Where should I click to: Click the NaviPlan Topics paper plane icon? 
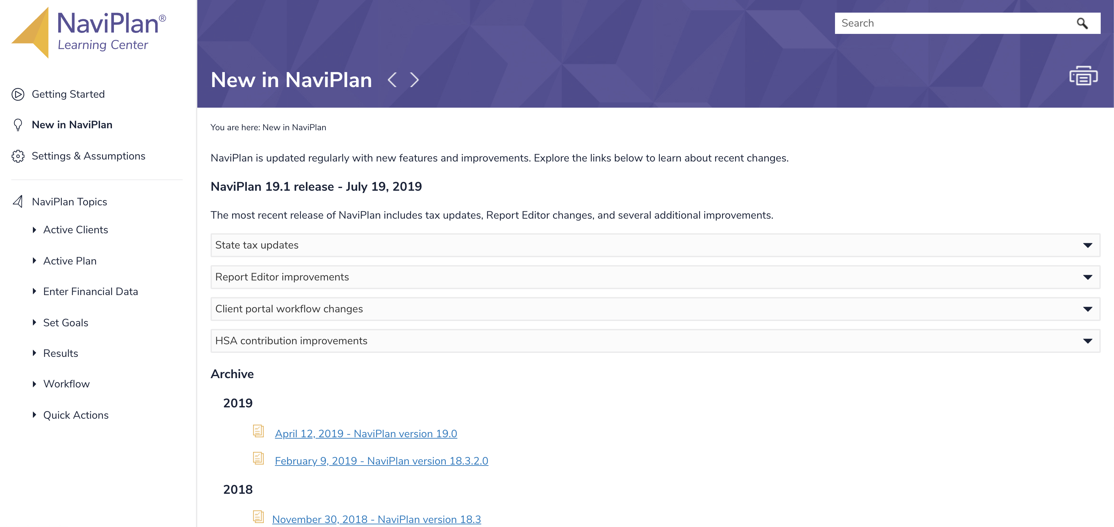[x=18, y=202]
